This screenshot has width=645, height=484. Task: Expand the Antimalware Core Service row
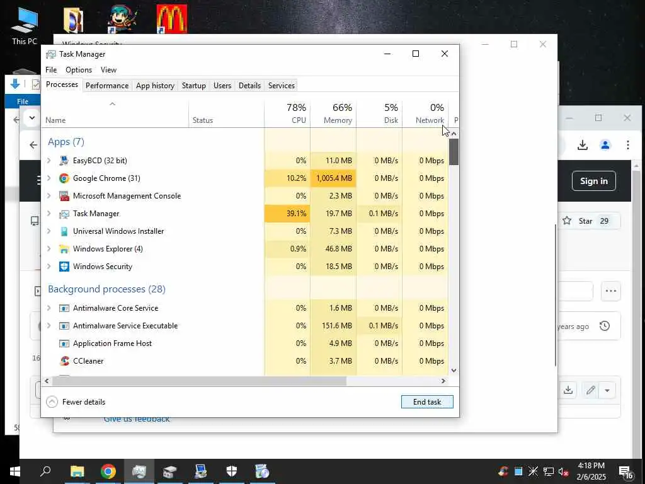click(49, 308)
